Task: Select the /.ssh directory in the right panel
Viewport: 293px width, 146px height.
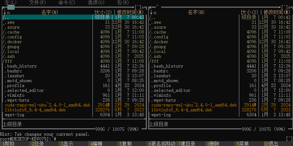Action: click(156, 56)
